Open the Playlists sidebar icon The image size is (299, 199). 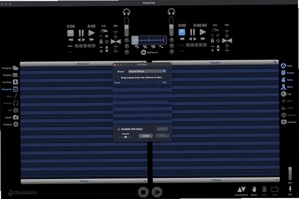pyautogui.click(x=15, y=75)
